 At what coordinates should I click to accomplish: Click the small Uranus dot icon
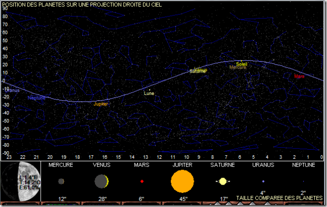[x=263, y=181]
